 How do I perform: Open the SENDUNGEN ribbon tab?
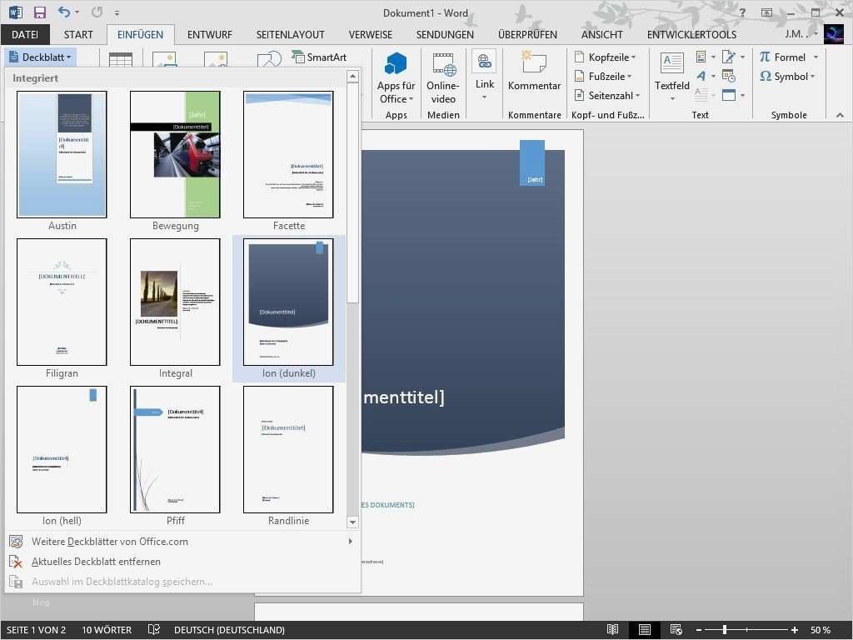coord(445,34)
